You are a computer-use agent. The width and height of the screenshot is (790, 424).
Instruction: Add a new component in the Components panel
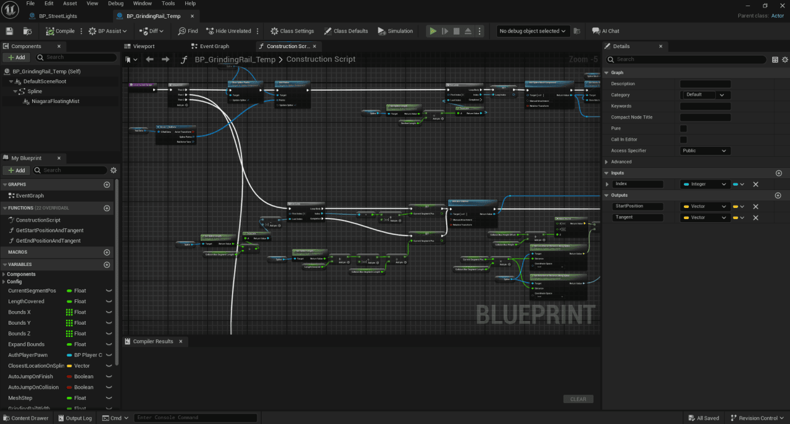[16, 57]
